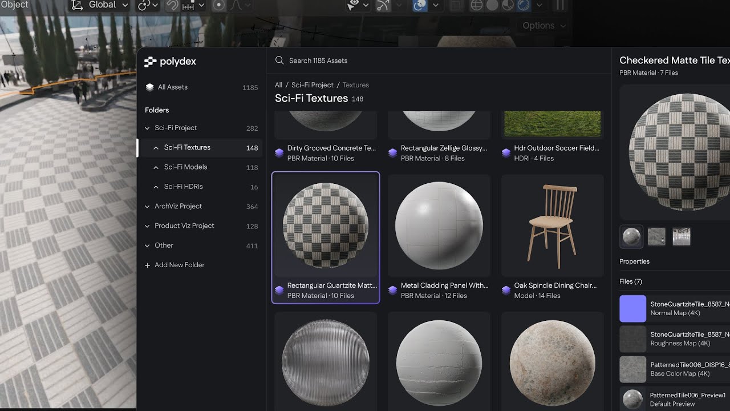Select the checkered Rectangular Quartzite sphere thumbnail
This screenshot has width=730, height=411.
[x=326, y=225]
